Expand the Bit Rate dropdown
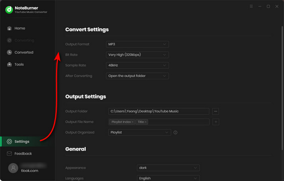This screenshot has height=181, width=284. (137, 55)
